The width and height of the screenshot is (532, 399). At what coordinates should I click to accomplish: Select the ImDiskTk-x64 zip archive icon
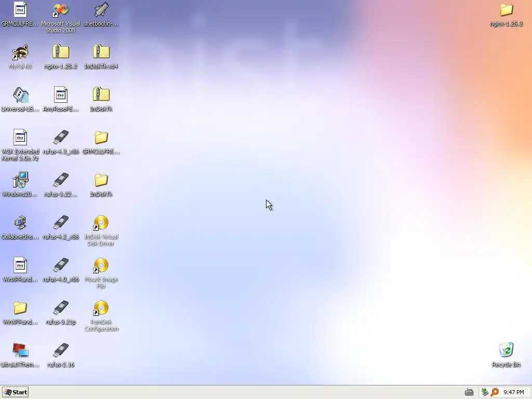coord(101,52)
